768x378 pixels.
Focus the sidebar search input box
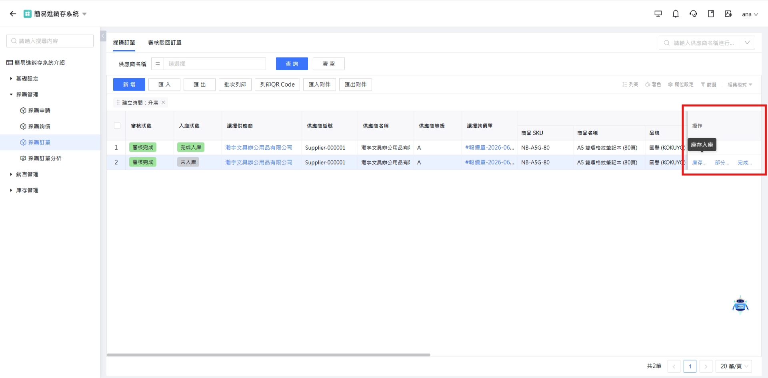coord(50,41)
